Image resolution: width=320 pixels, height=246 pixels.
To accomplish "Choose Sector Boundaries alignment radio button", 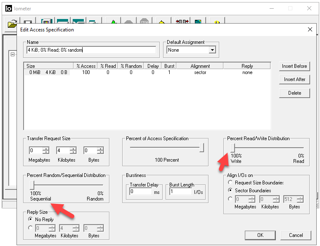I will pos(230,191).
